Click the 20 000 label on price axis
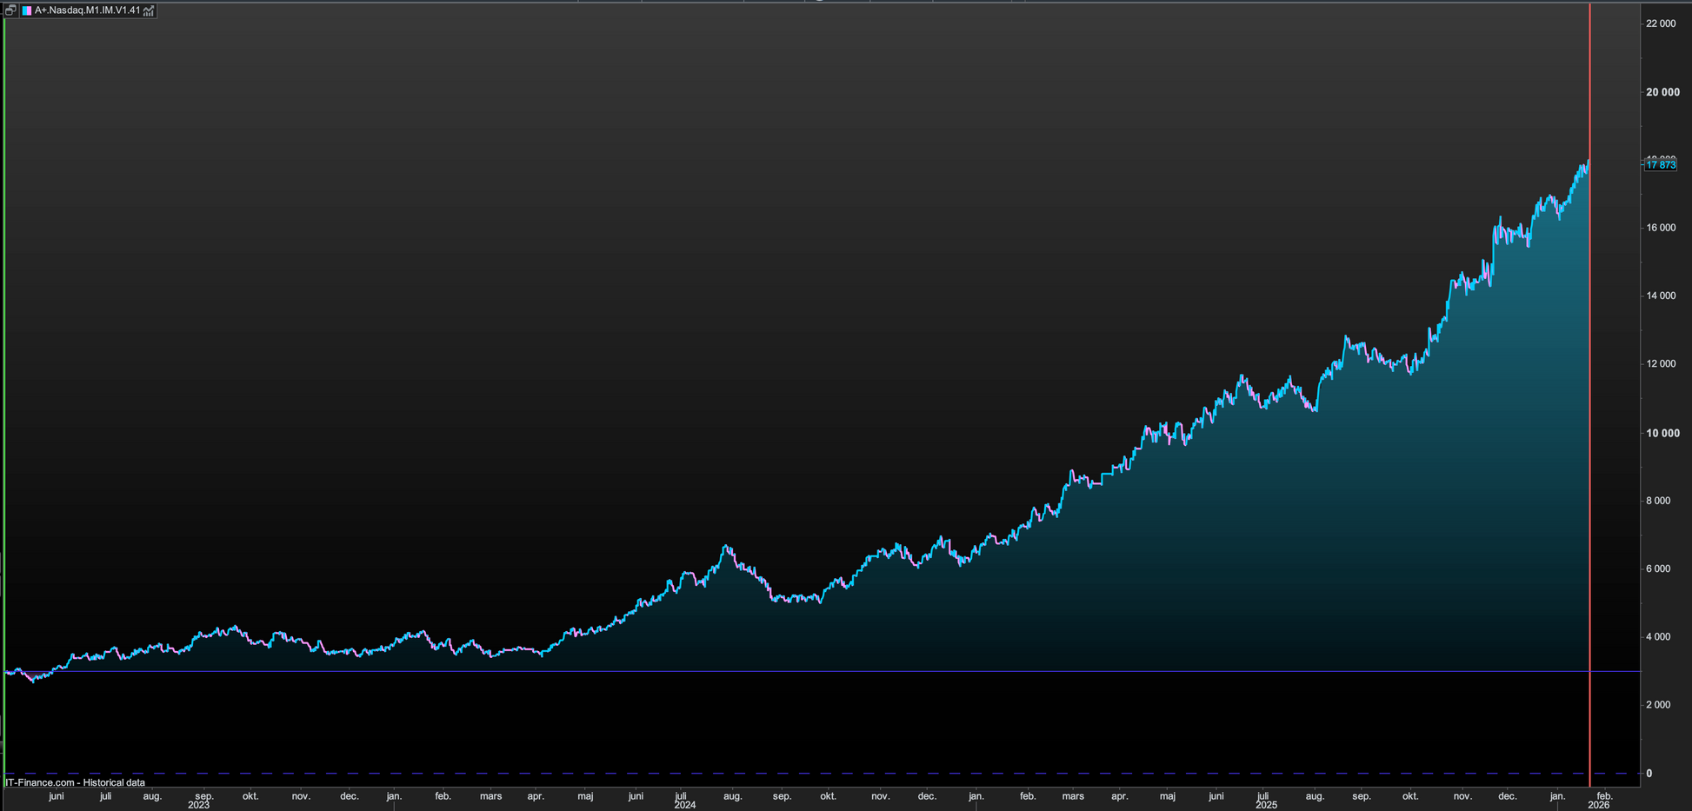The width and height of the screenshot is (1692, 811). (1662, 92)
